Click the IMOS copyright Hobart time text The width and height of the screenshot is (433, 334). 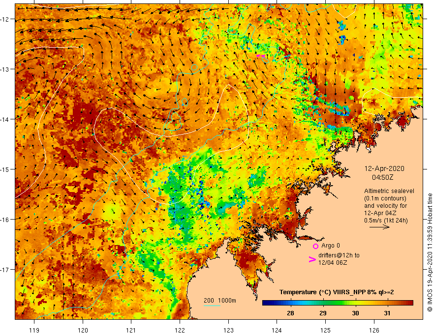[x=430, y=252]
